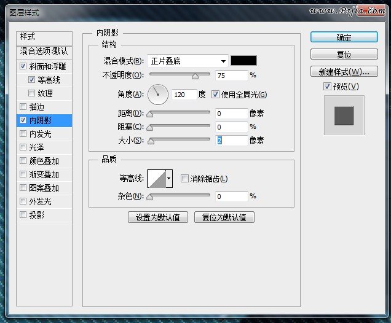
Task: Open the black shadow color swatch
Action: 243,61
